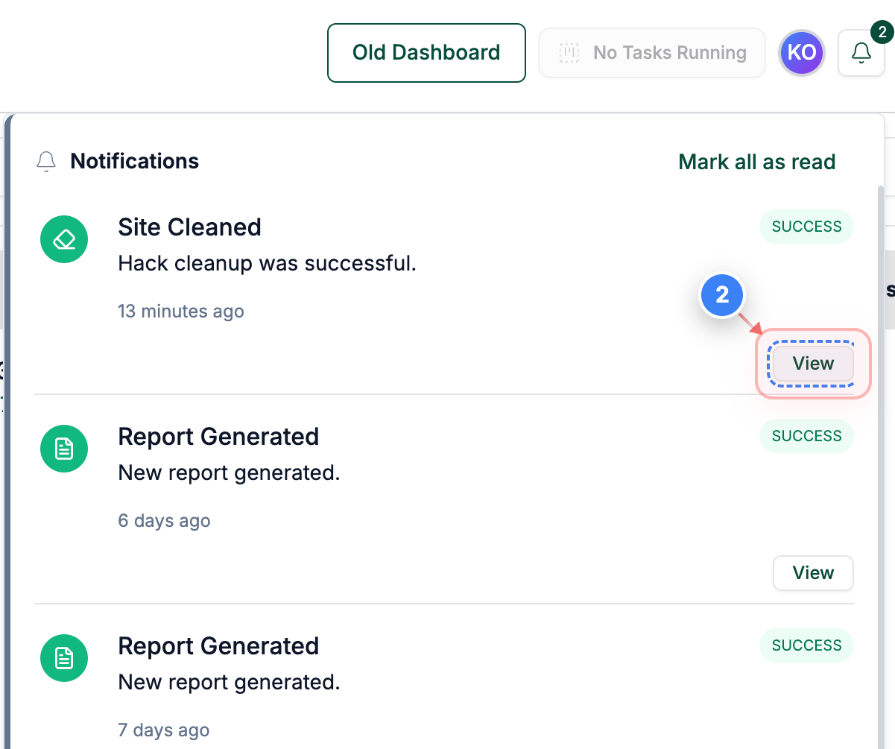View the report generated 6 days ago
The height and width of the screenshot is (749, 895).
click(x=813, y=573)
